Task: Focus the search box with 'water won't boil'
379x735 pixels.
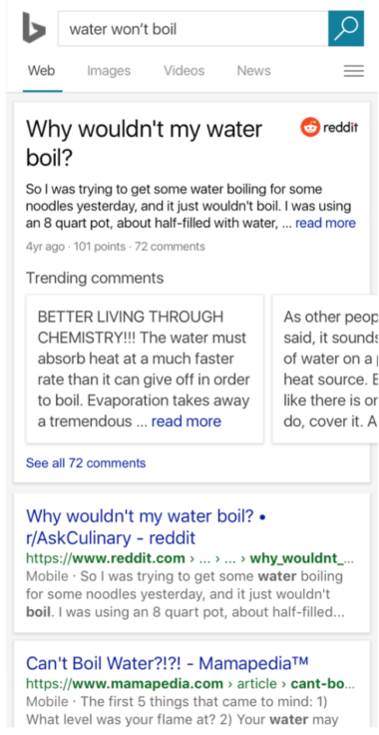Action: (x=193, y=28)
